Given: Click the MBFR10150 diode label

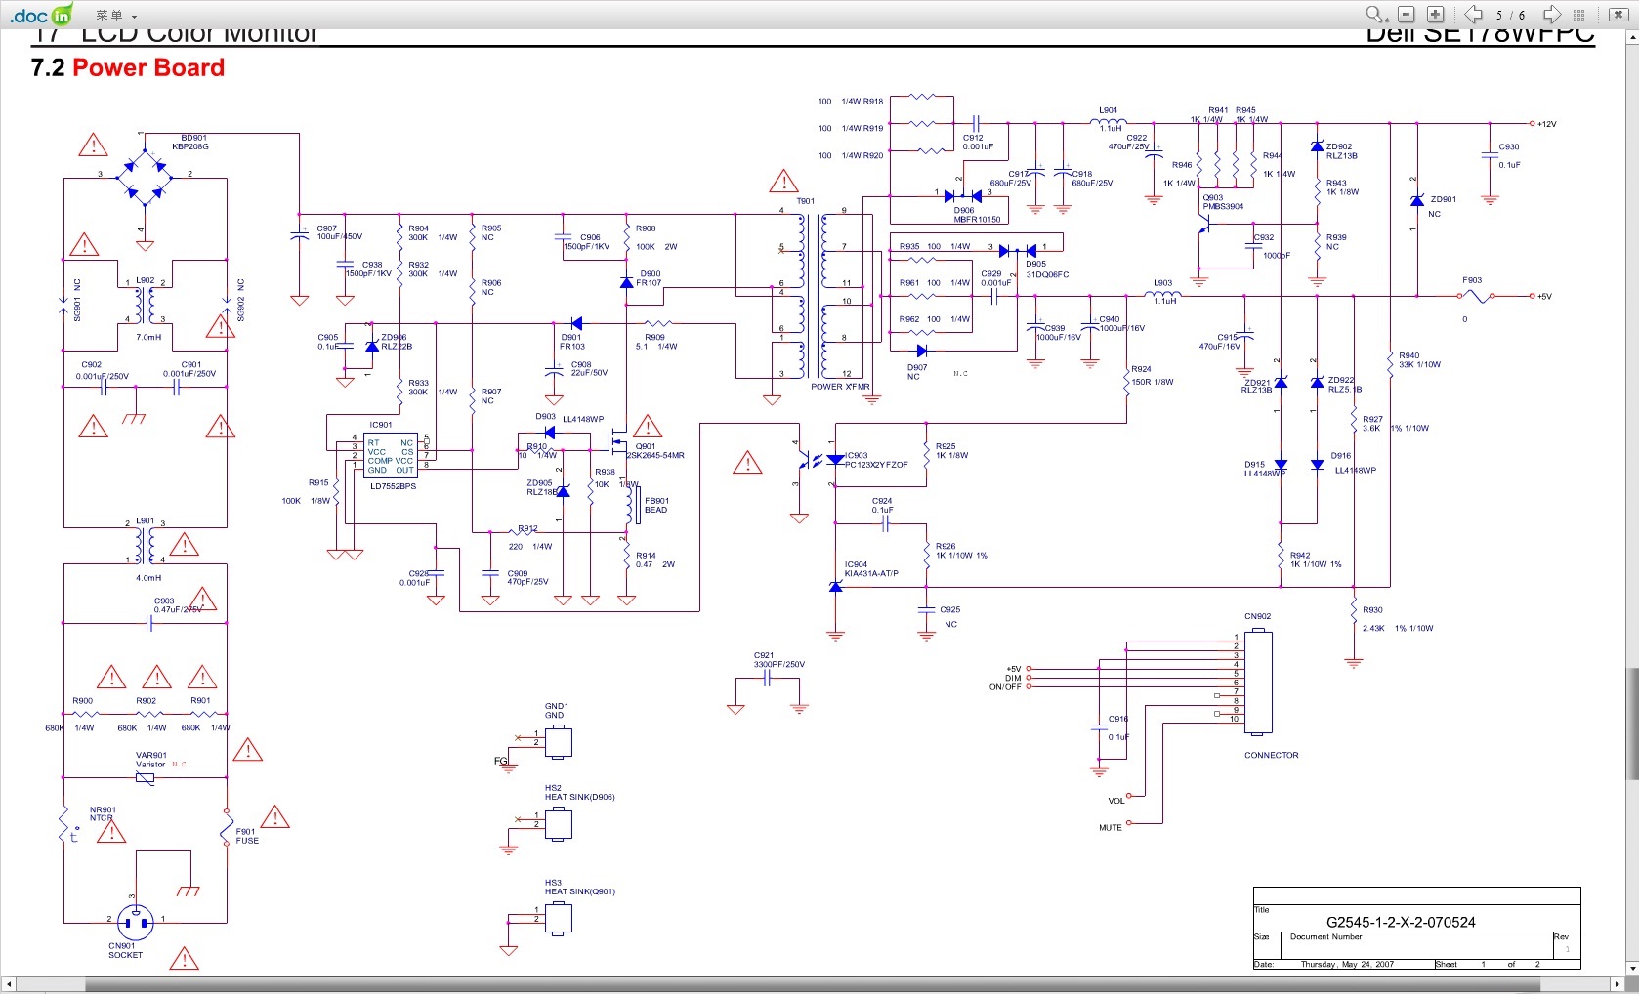Looking at the screenshot, I should click(x=977, y=219).
